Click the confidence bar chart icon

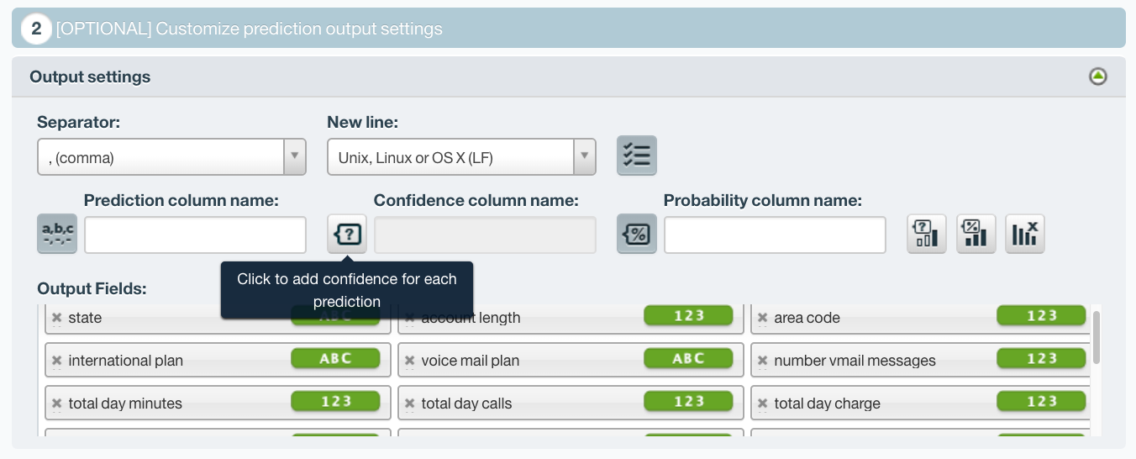coord(927,234)
